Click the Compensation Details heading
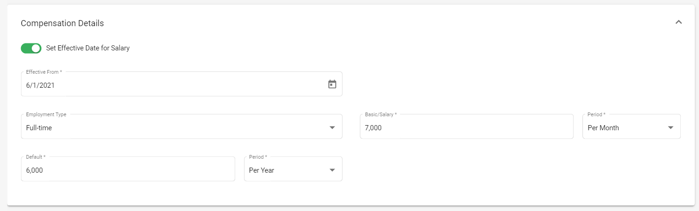699x211 pixels. pyautogui.click(x=62, y=23)
